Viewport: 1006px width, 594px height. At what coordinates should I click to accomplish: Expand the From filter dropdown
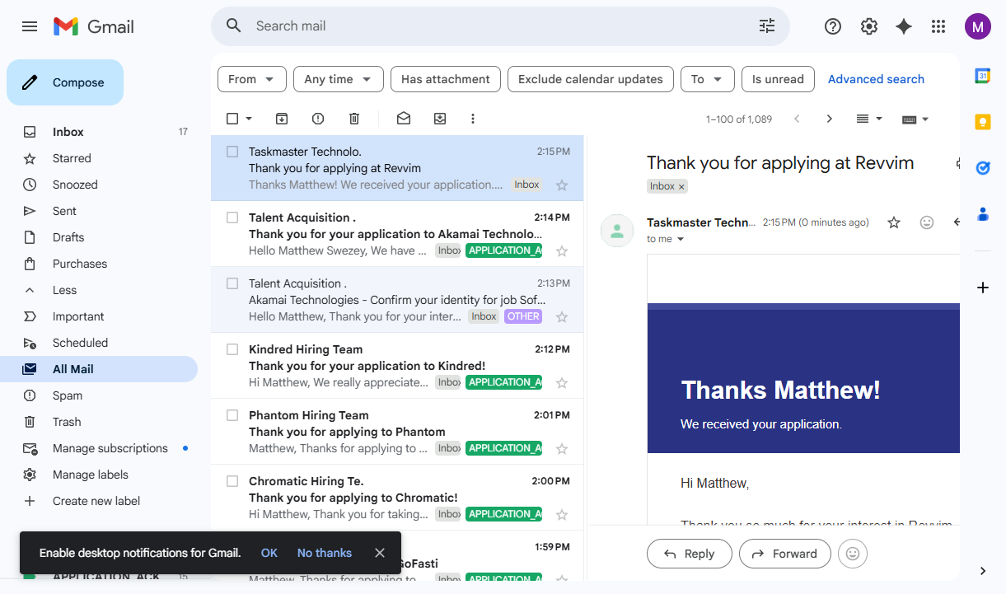[251, 79]
